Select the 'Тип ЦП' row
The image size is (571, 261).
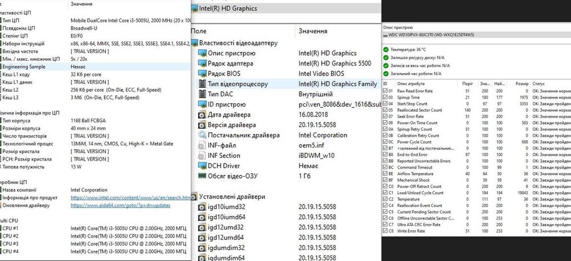(95, 21)
